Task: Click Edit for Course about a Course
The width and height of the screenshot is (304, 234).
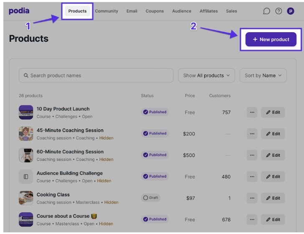Action: (273, 220)
